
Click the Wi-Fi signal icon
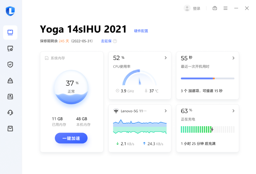116,111
